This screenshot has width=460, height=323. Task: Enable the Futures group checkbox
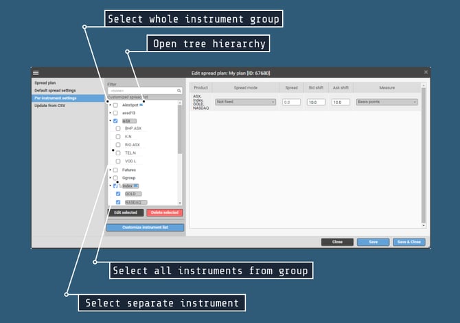115,170
